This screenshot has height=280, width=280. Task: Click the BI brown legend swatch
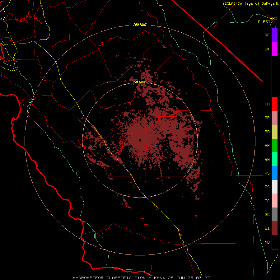(x=275, y=228)
